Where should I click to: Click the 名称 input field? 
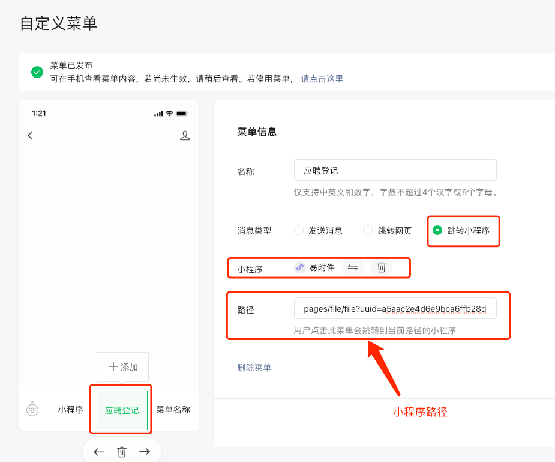(x=395, y=171)
